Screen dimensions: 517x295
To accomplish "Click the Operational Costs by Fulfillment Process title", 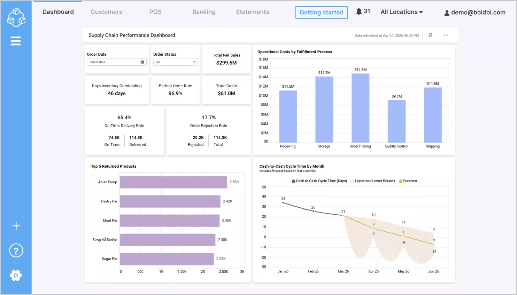I will pyautogui.click(x=295, y=52).
